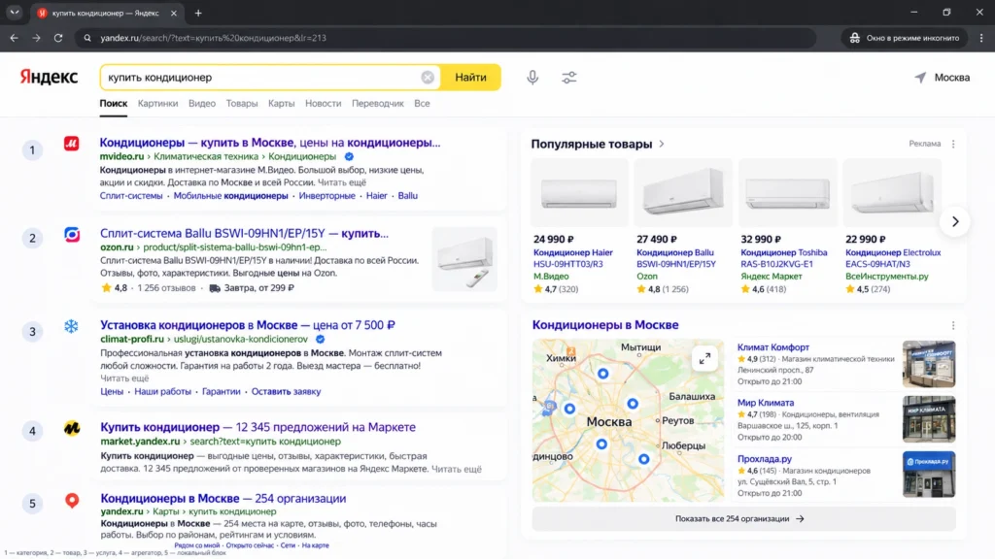Switch to the Видео tab
Viewport: 995px width, 559px height.
coord(202,103)
